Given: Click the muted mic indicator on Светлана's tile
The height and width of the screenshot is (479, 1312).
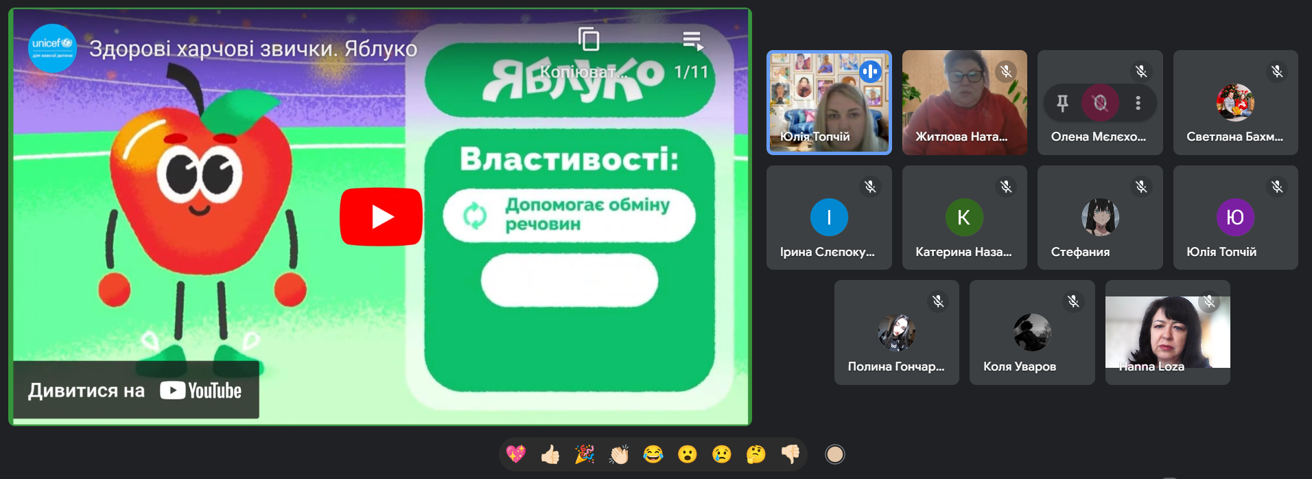Looking at the screenshot, I should 1276,71.
